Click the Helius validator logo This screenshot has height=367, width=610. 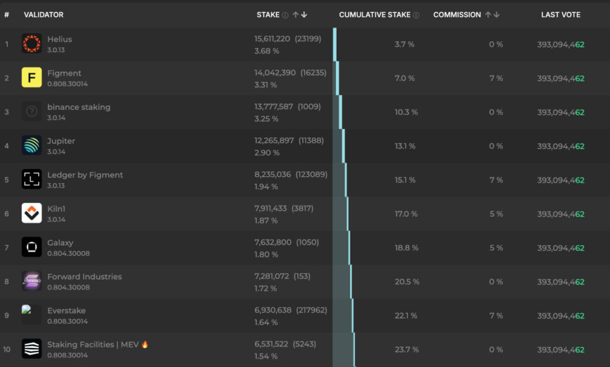coord(32,43)
